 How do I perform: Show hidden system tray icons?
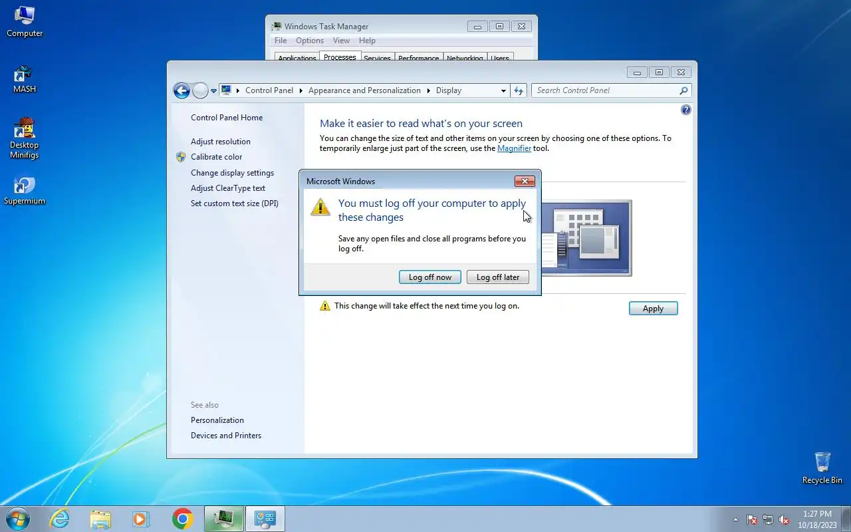[735, 519]
